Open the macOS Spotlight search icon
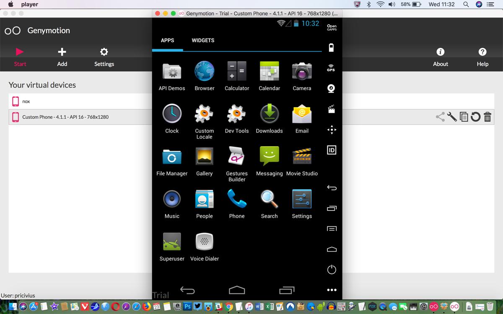 [x=466, y=4]
